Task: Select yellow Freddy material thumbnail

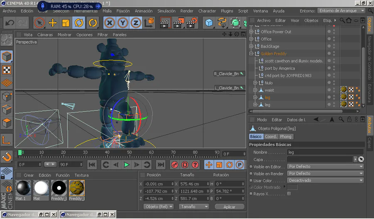Action: click(x=76, y=190)
